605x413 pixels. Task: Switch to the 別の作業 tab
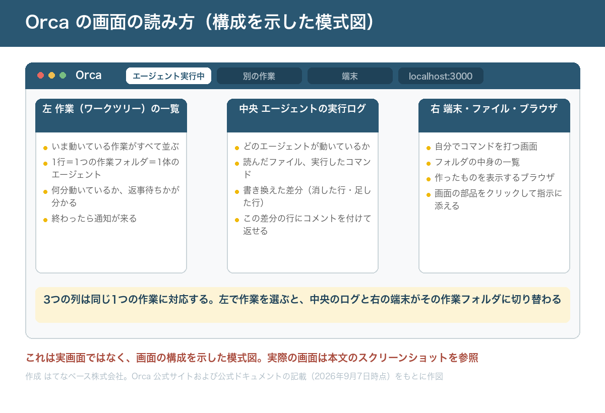[259, 76]
